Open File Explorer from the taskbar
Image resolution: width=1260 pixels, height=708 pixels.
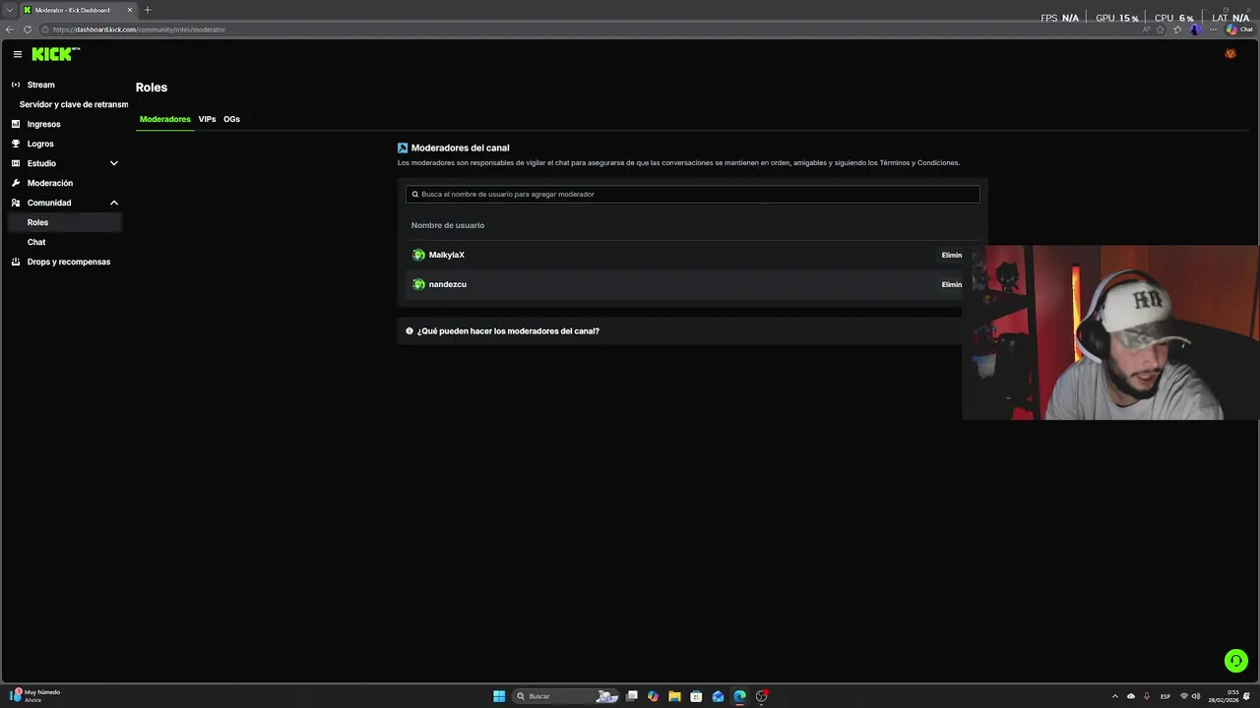pyautogui.click(x=674, y=696)
